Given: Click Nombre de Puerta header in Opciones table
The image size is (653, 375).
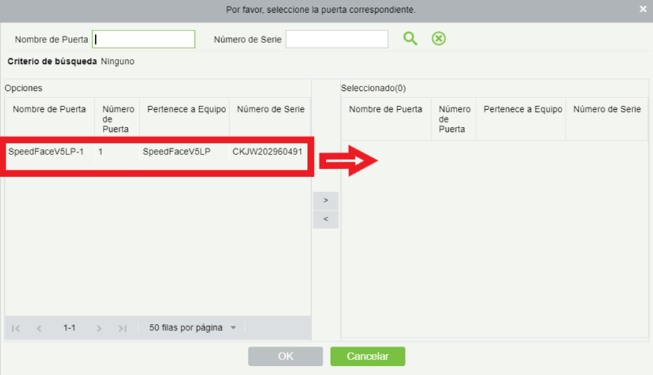Looking at the screenshot, I should [49, 109].
